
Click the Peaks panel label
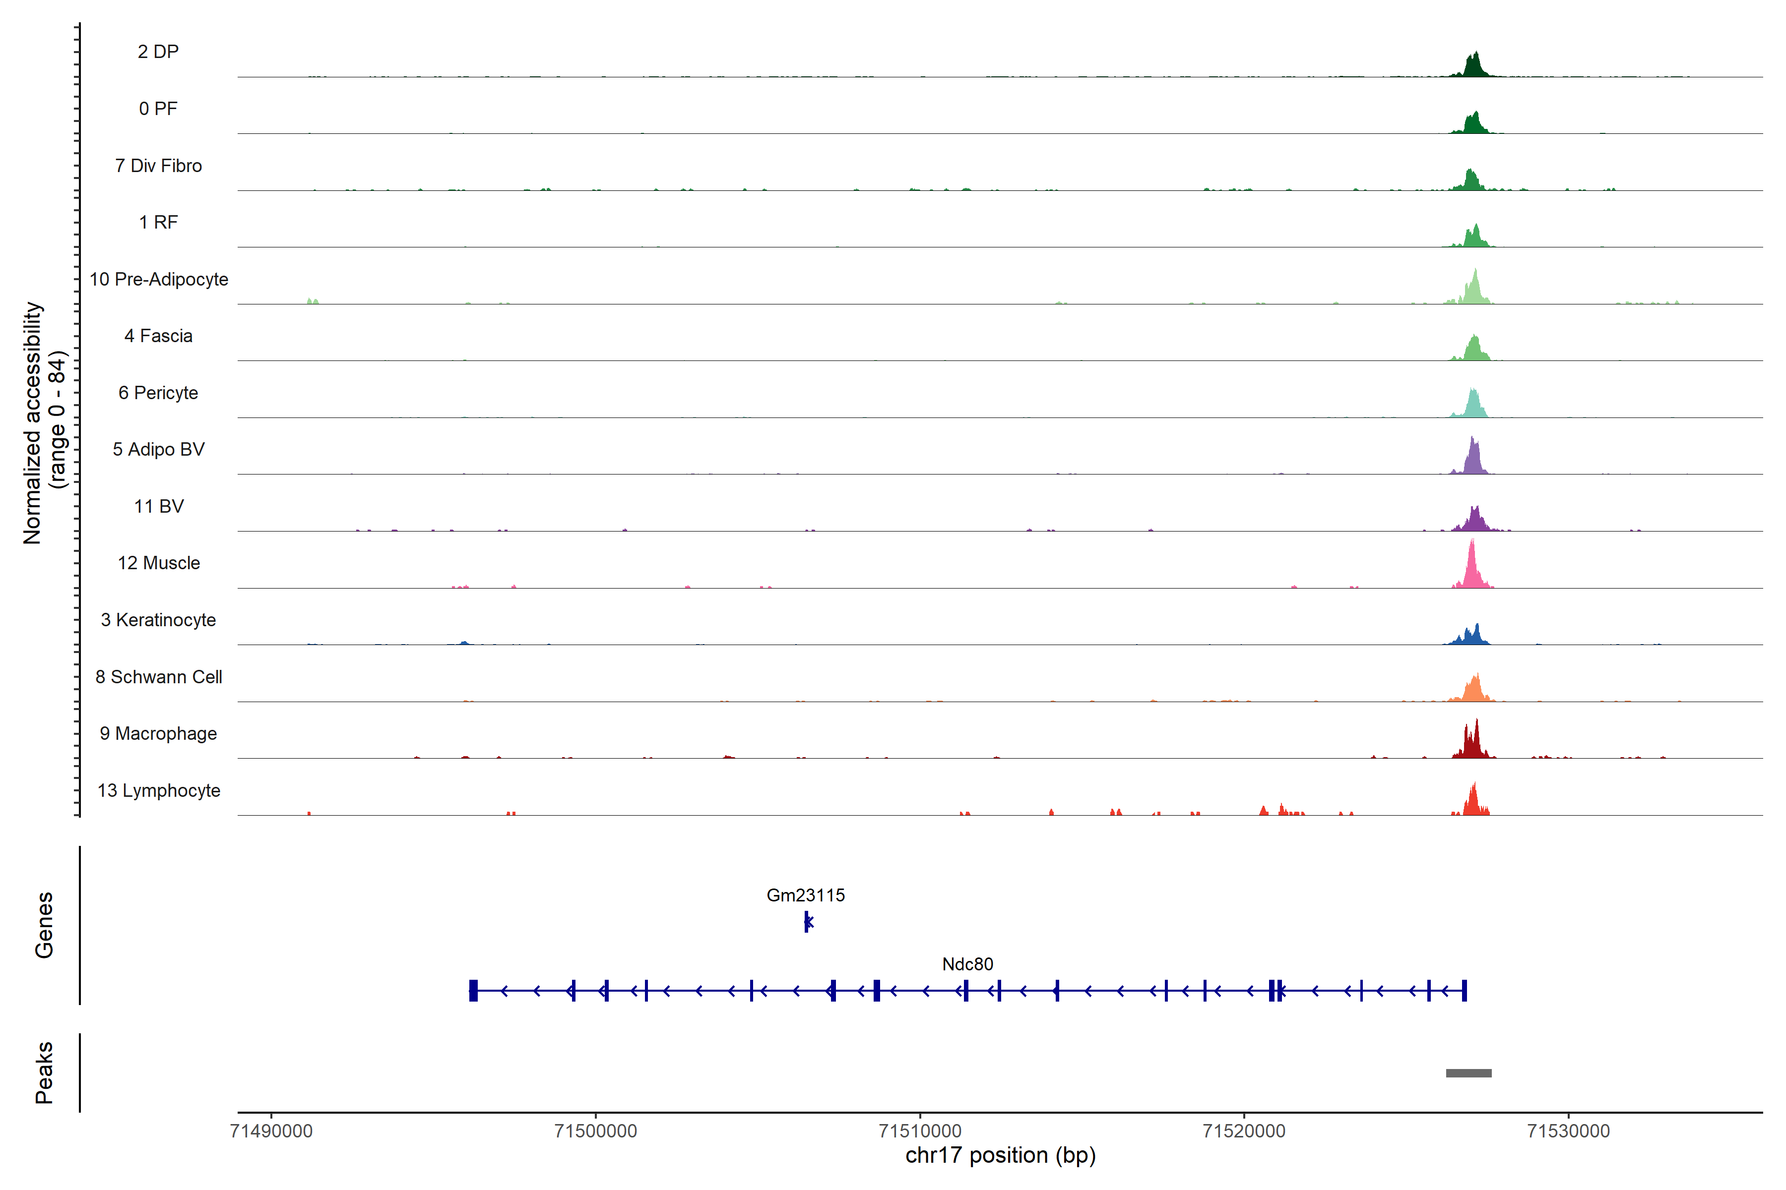pos(44,1071)
